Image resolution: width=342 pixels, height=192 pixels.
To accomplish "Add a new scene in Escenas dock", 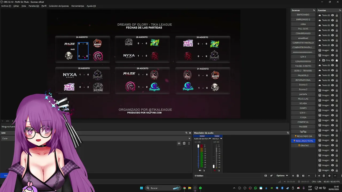I will tap(293, 176).
